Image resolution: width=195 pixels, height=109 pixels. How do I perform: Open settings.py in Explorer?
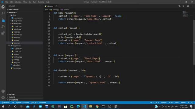click(x=25, y=57)
